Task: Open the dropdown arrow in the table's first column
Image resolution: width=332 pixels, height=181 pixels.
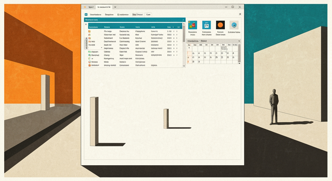Action: (x=101, y=48)
